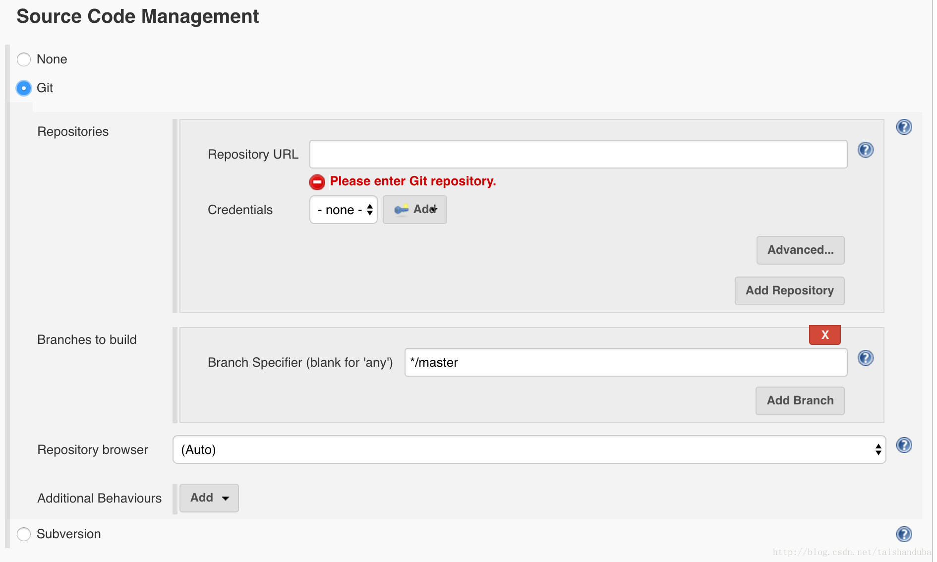Click the Repository URL text field

(x=579, y=154)
